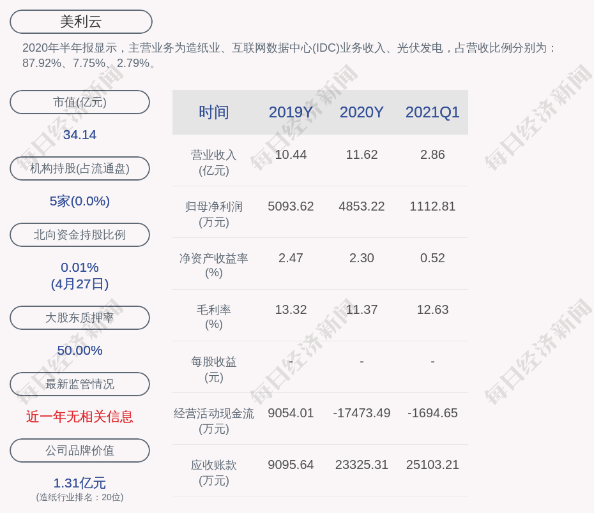Screen dimensions: 594x513
Task: Click ROE value 2.47
Action: point(291,258)
